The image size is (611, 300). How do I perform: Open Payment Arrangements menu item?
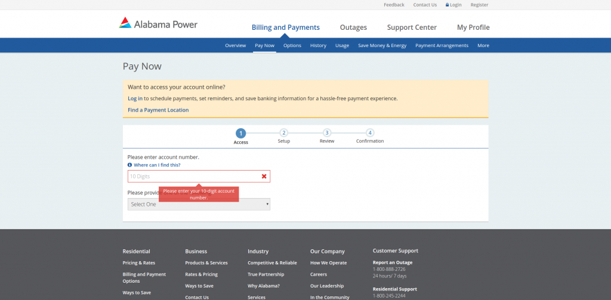[x=442, y=45]
